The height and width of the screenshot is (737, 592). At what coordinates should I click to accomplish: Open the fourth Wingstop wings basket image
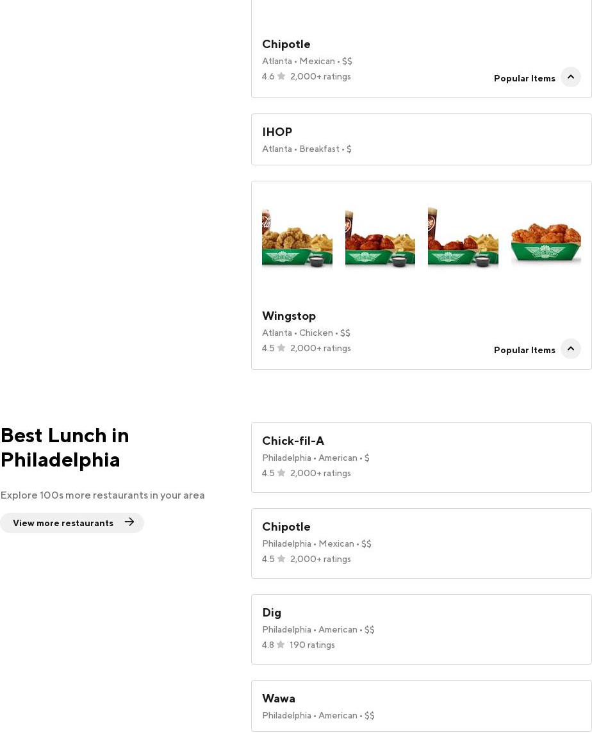click(x=546, y=239)
